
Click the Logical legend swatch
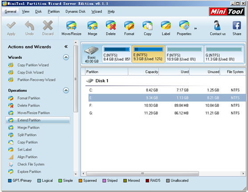[39, 180]
